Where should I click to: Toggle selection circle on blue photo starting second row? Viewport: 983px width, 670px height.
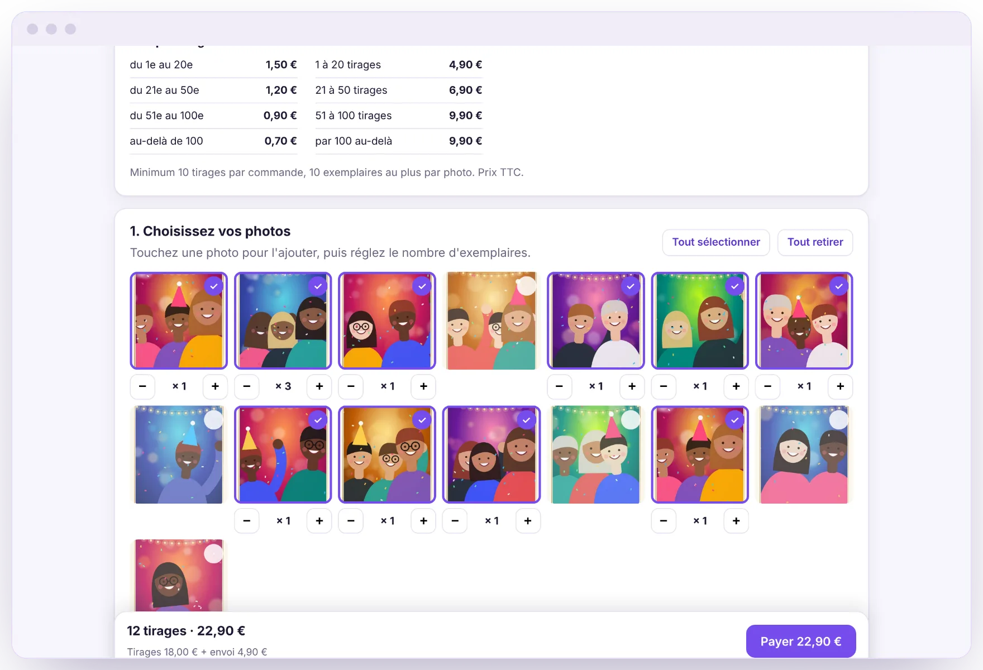(x=213, y=420)
